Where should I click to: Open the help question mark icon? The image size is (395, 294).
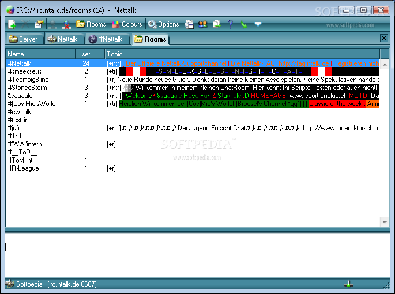(x=230, y=24)
